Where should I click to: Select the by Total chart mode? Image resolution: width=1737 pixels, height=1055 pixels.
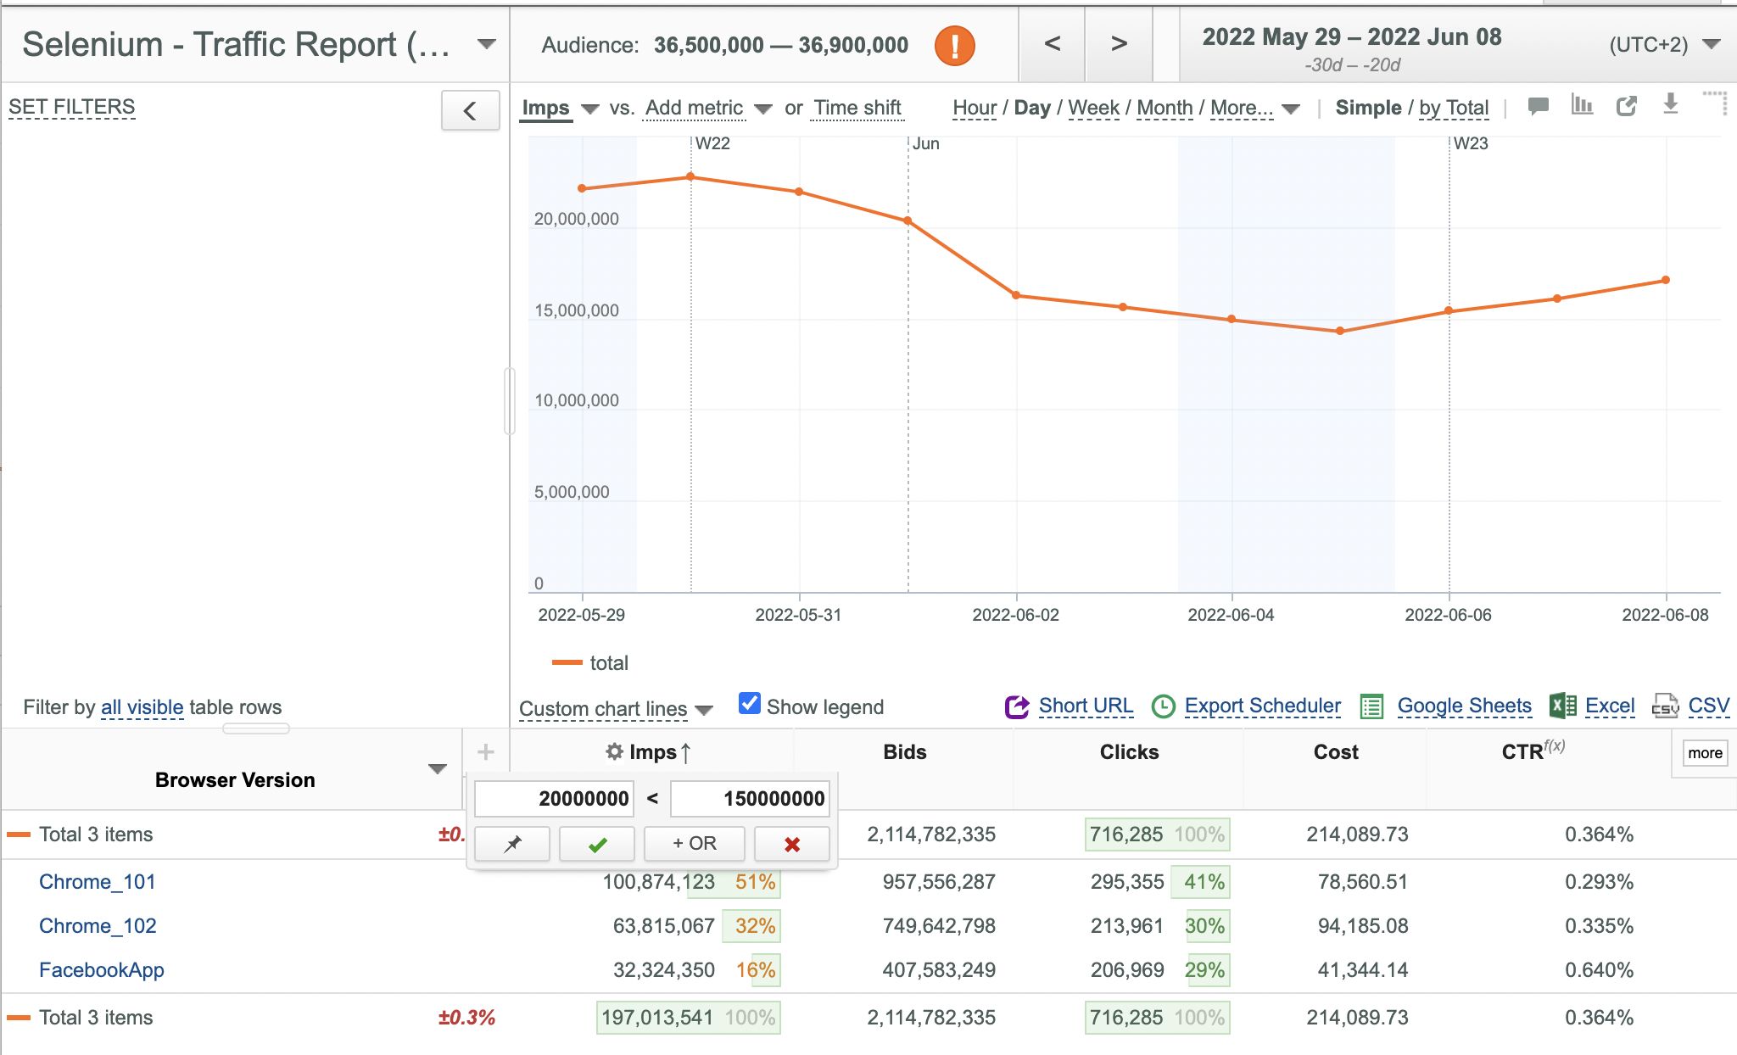click(1454, 108)
